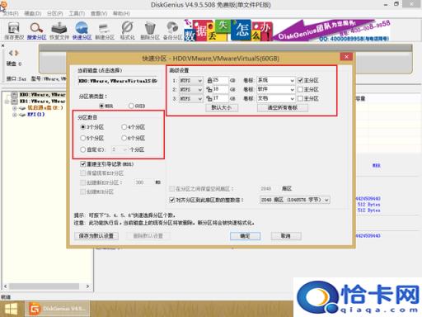
Task: Click the Delete Partition (删除分区) trash icon
Action: pyautogui.click(x=150, y=28)
